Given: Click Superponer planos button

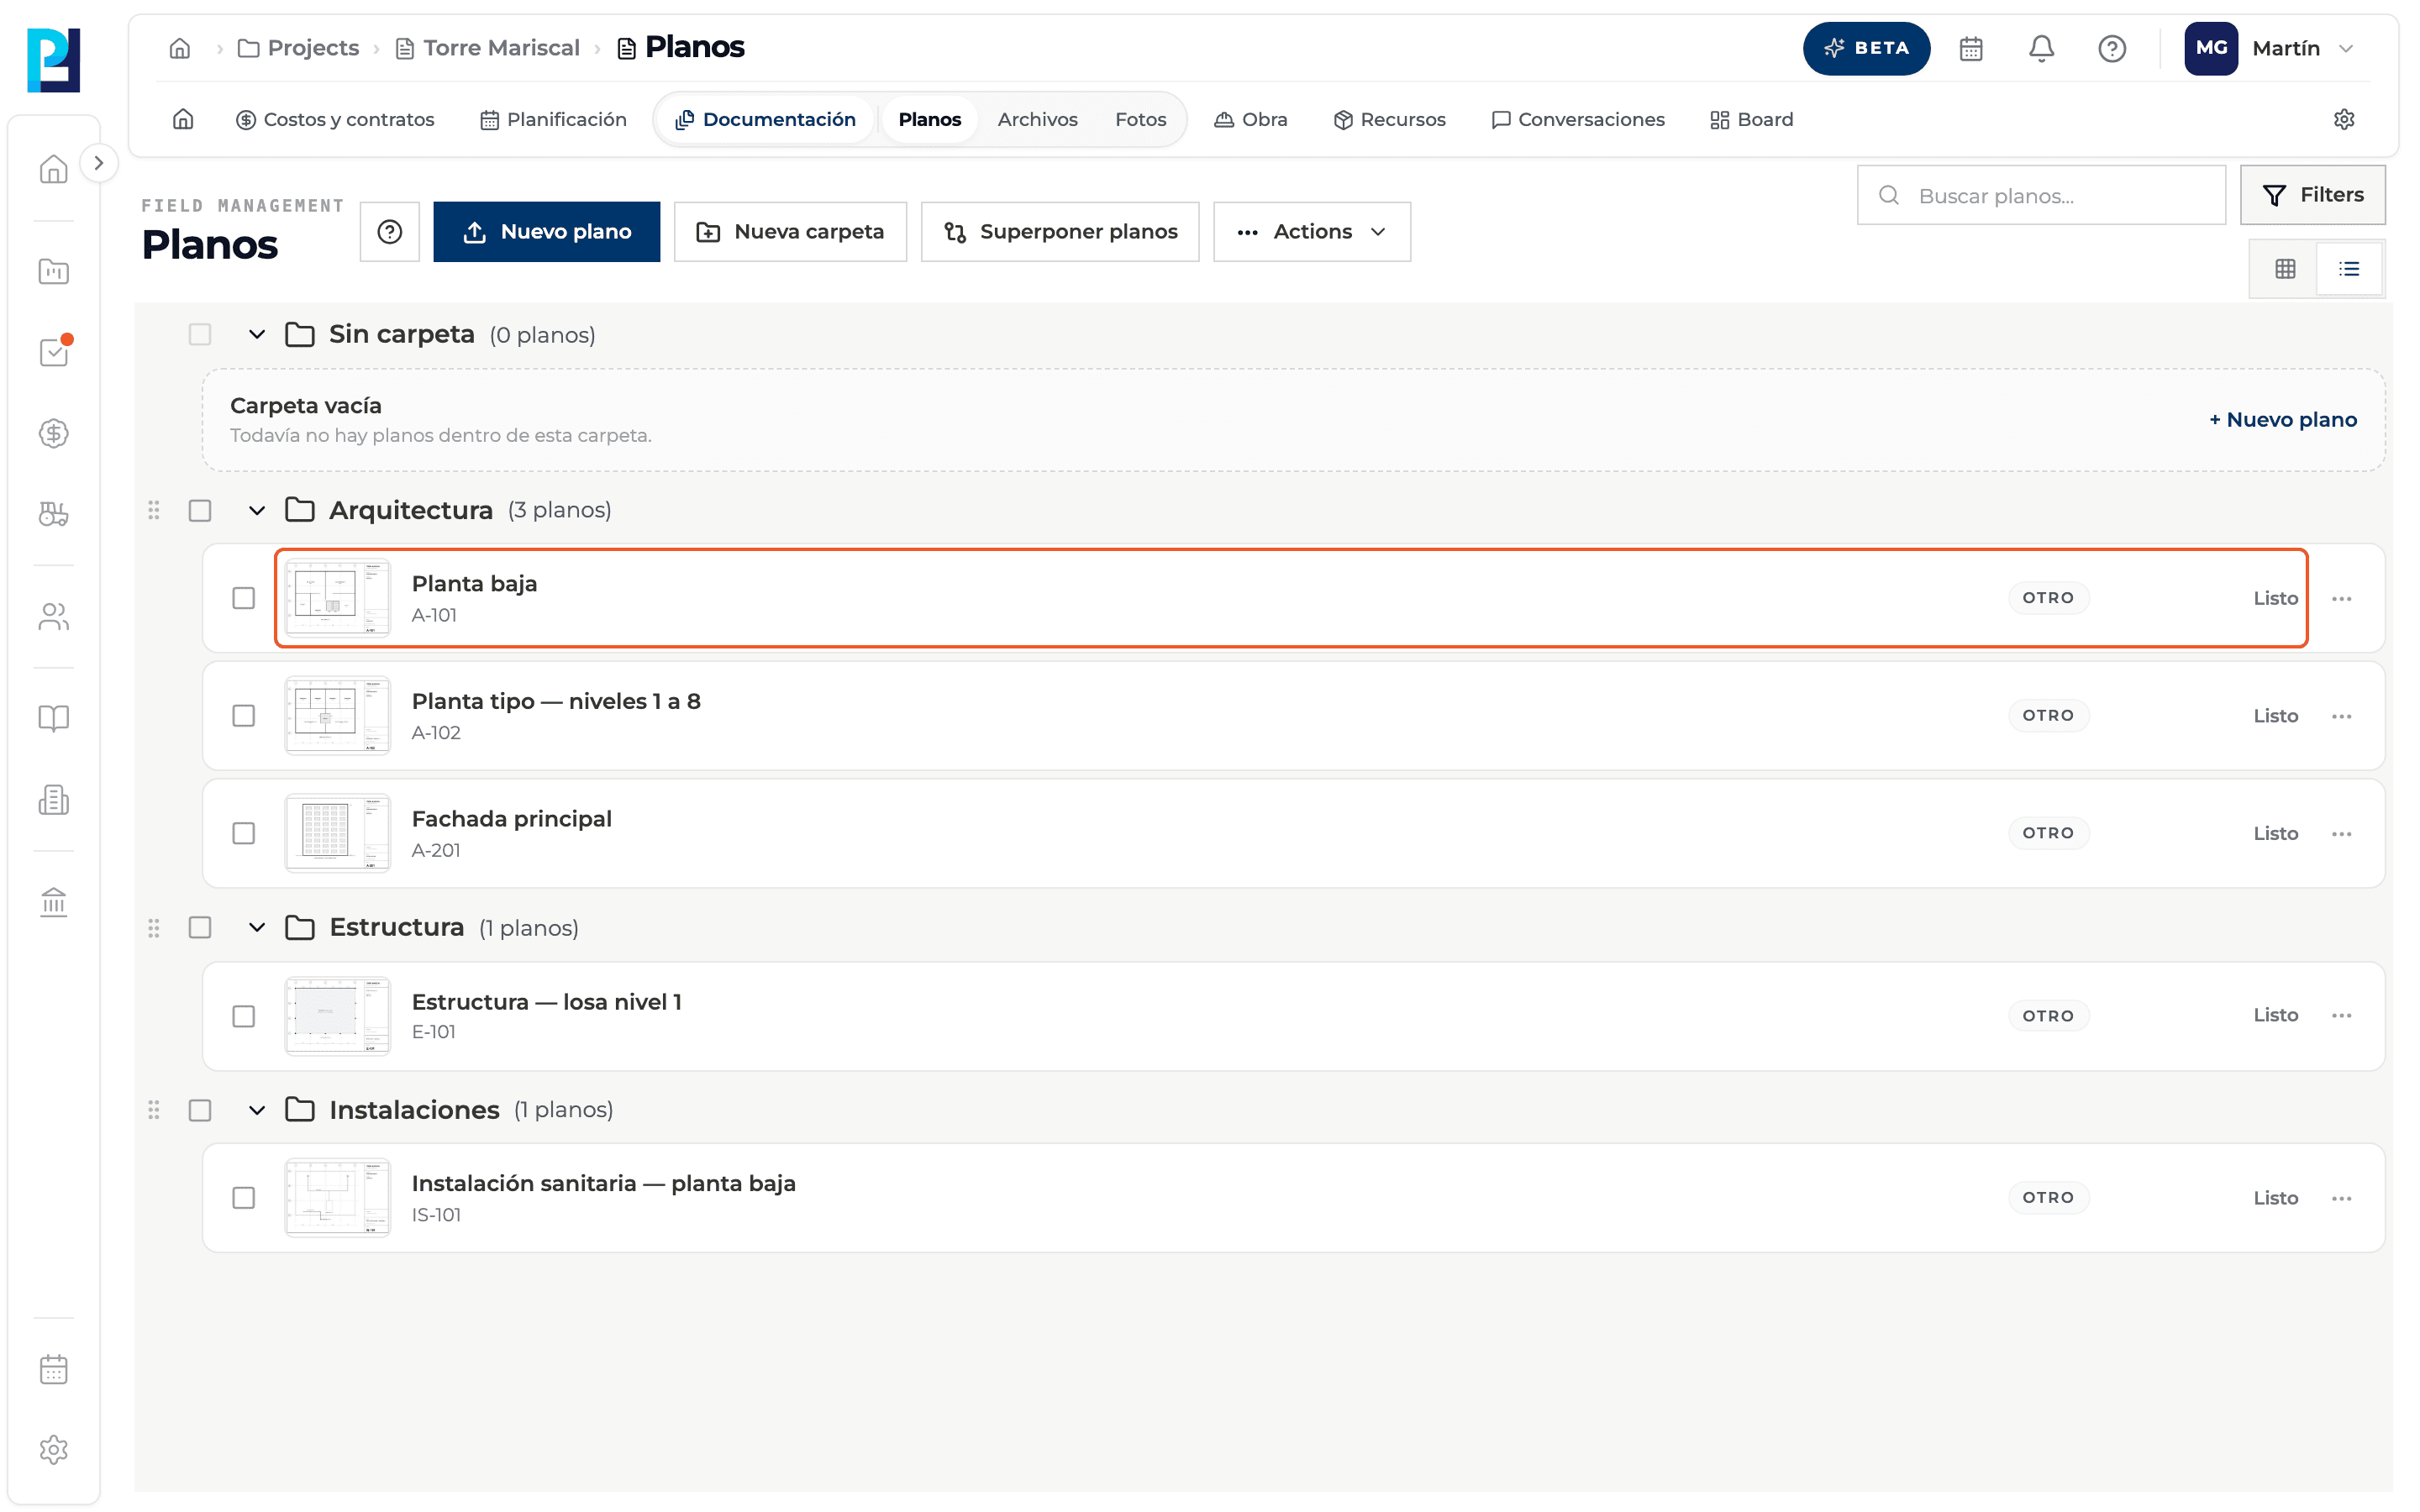Looking at the screenshot, I should tap(1060, 231).
